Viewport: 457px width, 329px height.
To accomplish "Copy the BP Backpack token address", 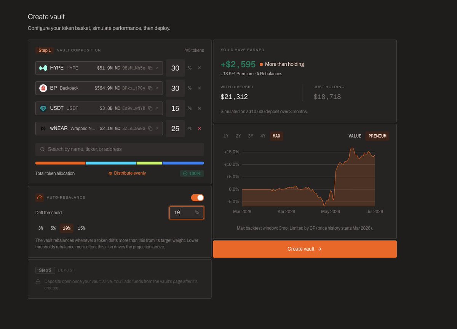I will 150,88.
